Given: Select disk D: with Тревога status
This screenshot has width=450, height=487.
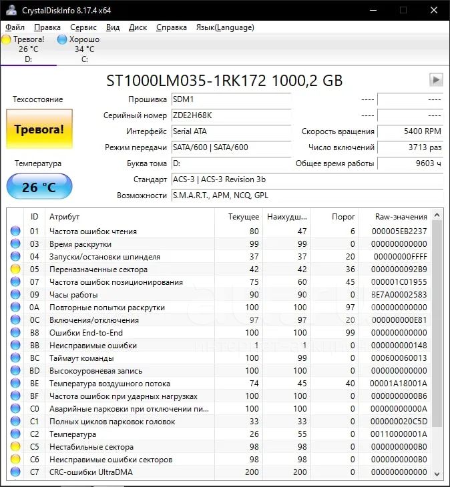Looking at the screenshot, I should (28, 49).
